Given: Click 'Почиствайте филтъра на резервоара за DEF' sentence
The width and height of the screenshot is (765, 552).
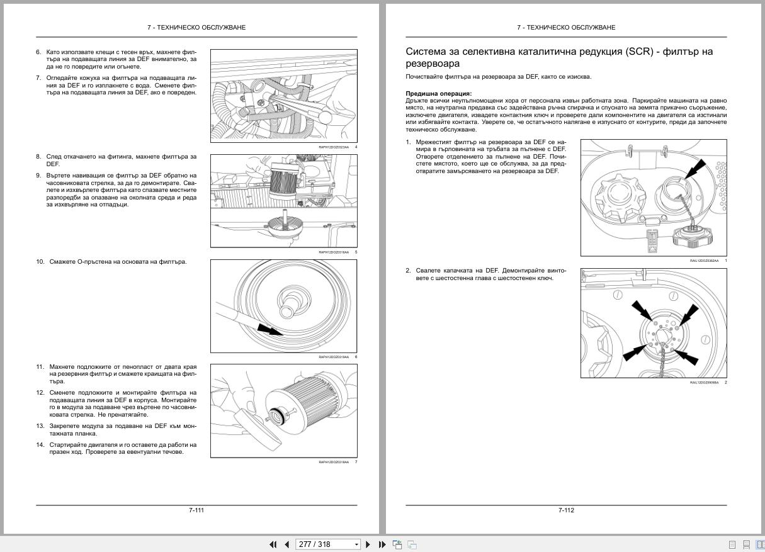Looking at the screenshot, I should coord(499,77).
